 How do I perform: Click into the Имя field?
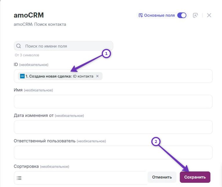113,102
